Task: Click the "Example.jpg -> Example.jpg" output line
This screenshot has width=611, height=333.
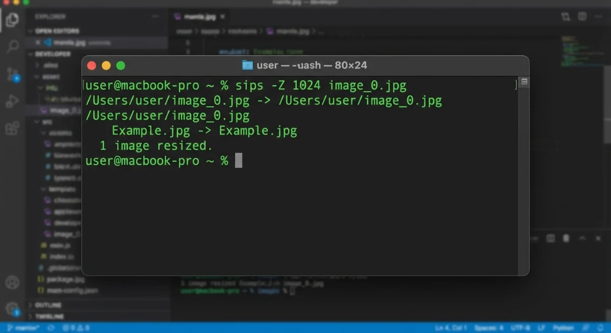Action: tap(204, 131)
